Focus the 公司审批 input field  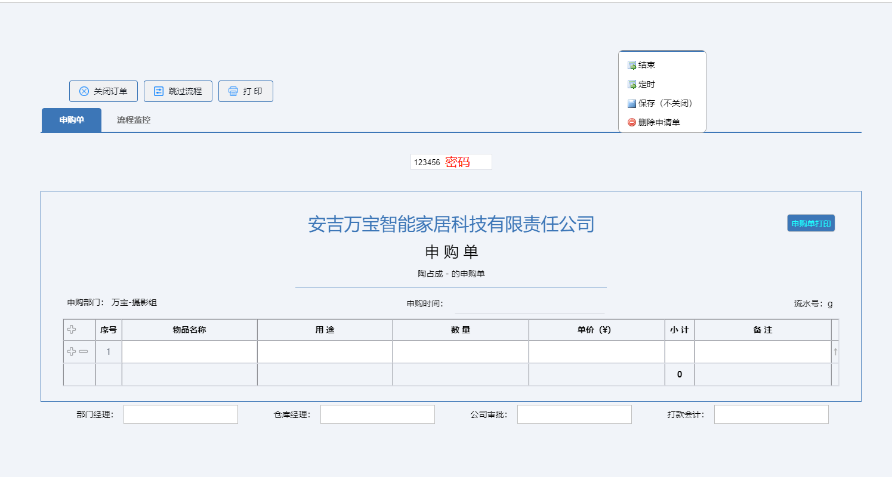(x=574, y=414)
